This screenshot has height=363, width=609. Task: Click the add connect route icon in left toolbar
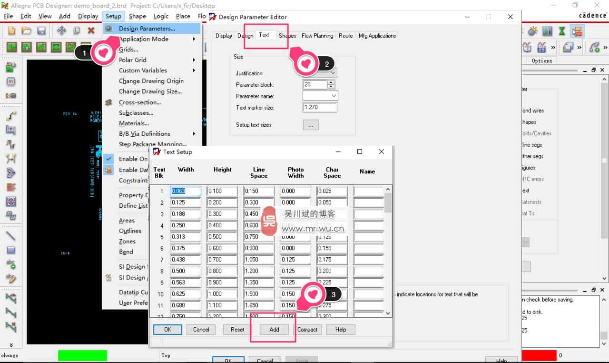[x=10, y=116]
